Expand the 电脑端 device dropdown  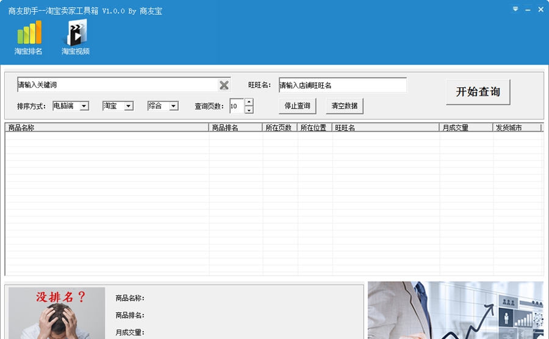point(84,106)
